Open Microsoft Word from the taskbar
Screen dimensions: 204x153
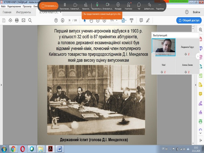click(60, 149)
